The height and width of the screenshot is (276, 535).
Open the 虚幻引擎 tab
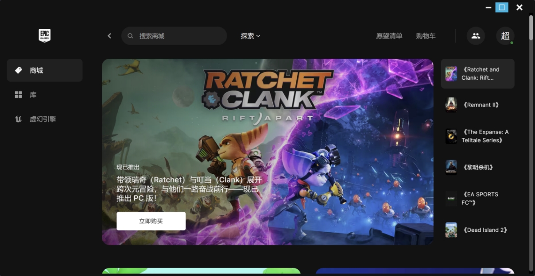click(45, 119)
